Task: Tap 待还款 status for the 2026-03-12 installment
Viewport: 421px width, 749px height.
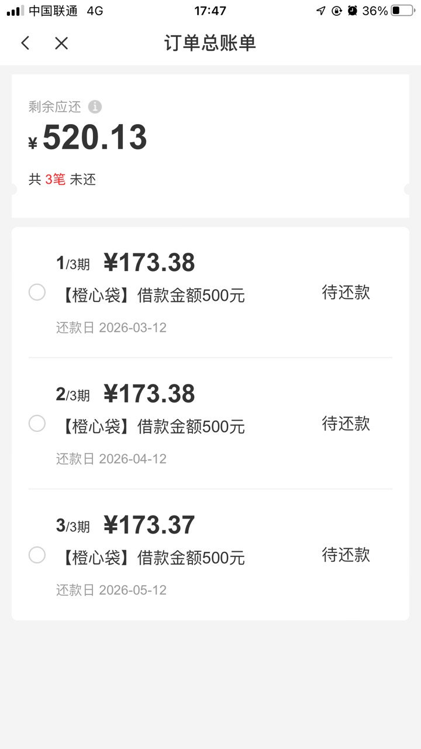Action: point(346,292)
